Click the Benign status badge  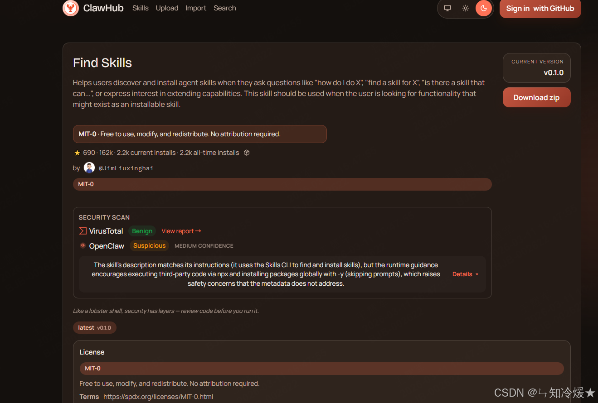(x=142, y=231)
